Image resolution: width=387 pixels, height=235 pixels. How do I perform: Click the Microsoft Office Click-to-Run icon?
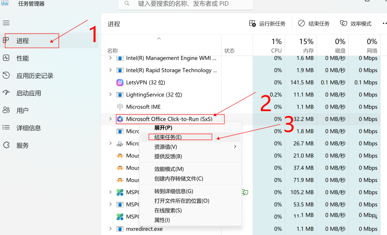[x=120, y=119]
